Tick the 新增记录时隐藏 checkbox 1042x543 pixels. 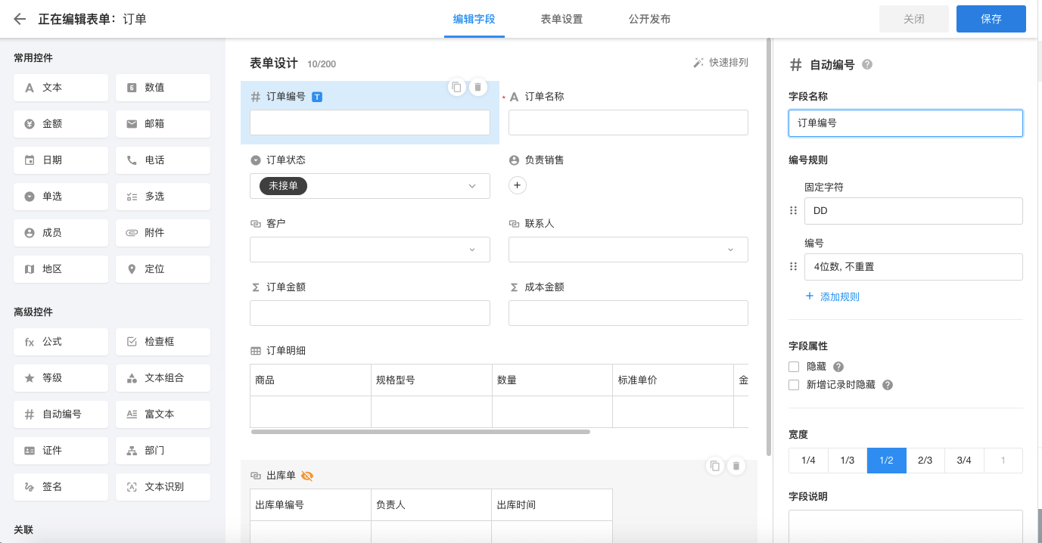click(x=794, y=385)
